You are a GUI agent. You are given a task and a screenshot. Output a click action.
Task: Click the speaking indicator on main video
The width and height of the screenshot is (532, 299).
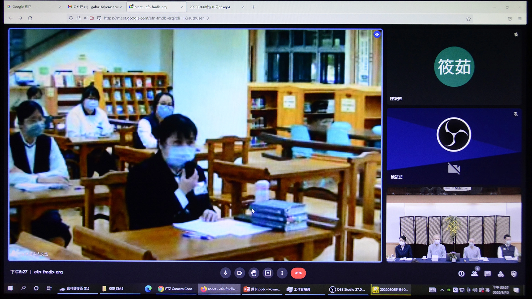point(377,34)
